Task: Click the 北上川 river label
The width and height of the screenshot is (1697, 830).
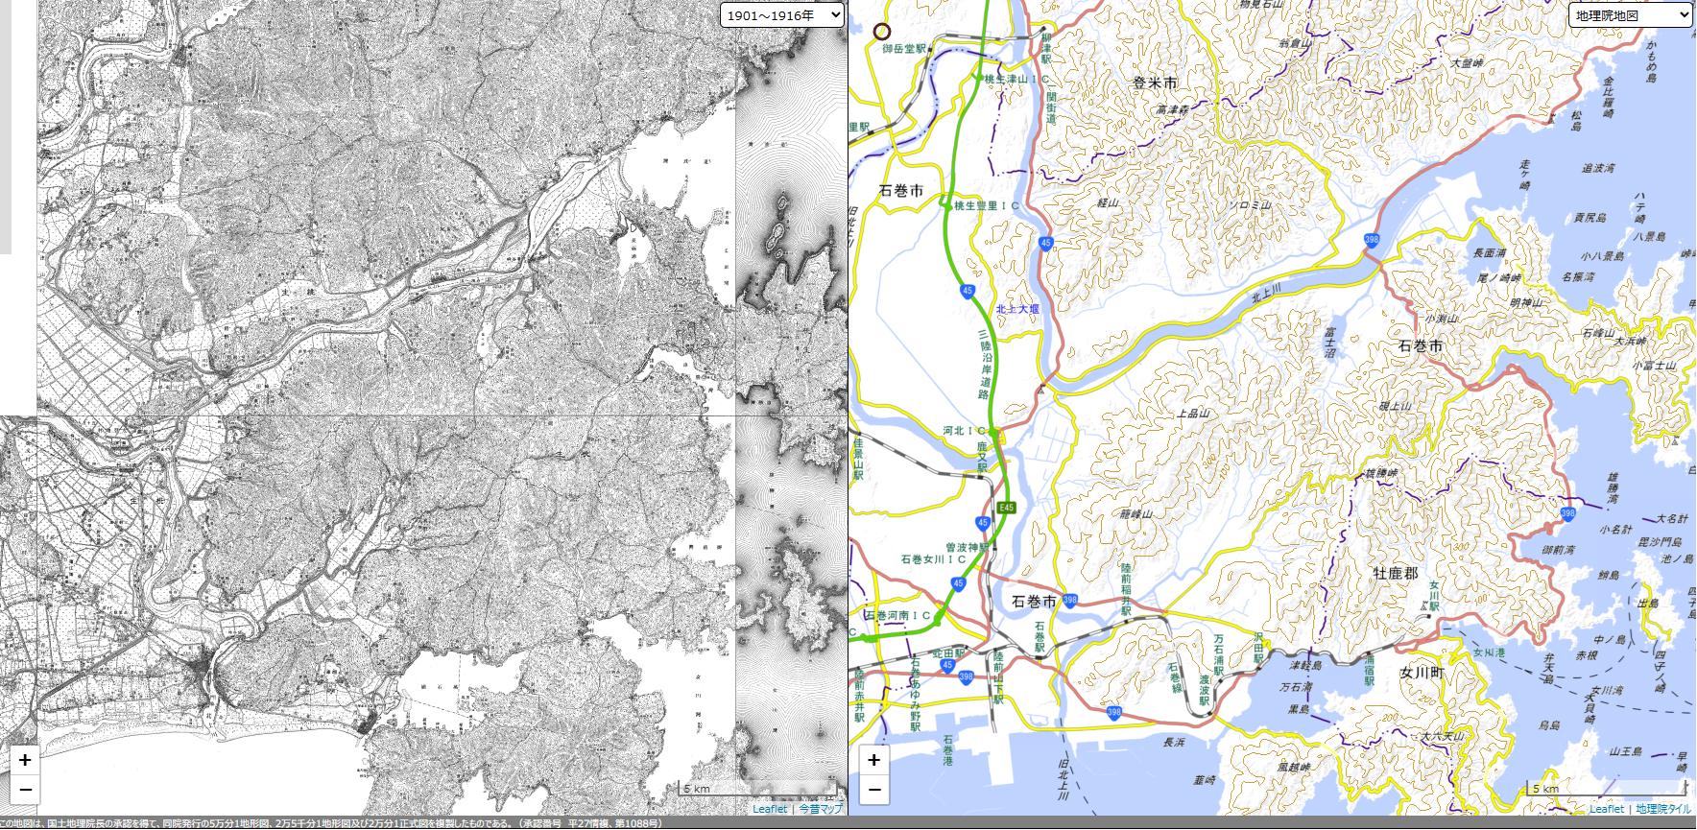Action: click(x=1266, y=294)
